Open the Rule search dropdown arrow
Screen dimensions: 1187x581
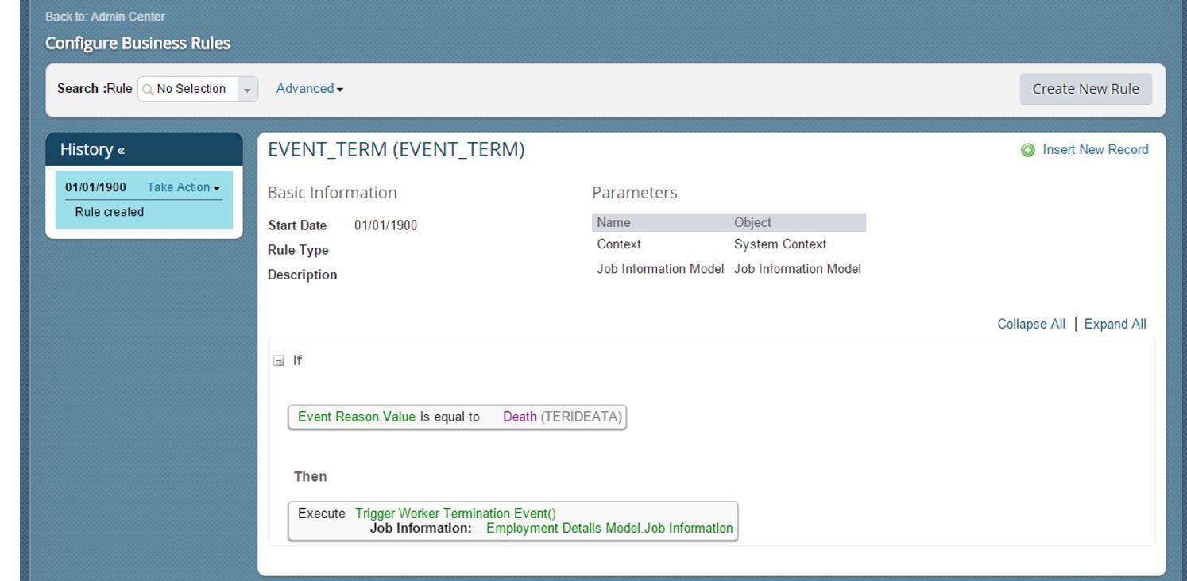(x=249, y=89)
